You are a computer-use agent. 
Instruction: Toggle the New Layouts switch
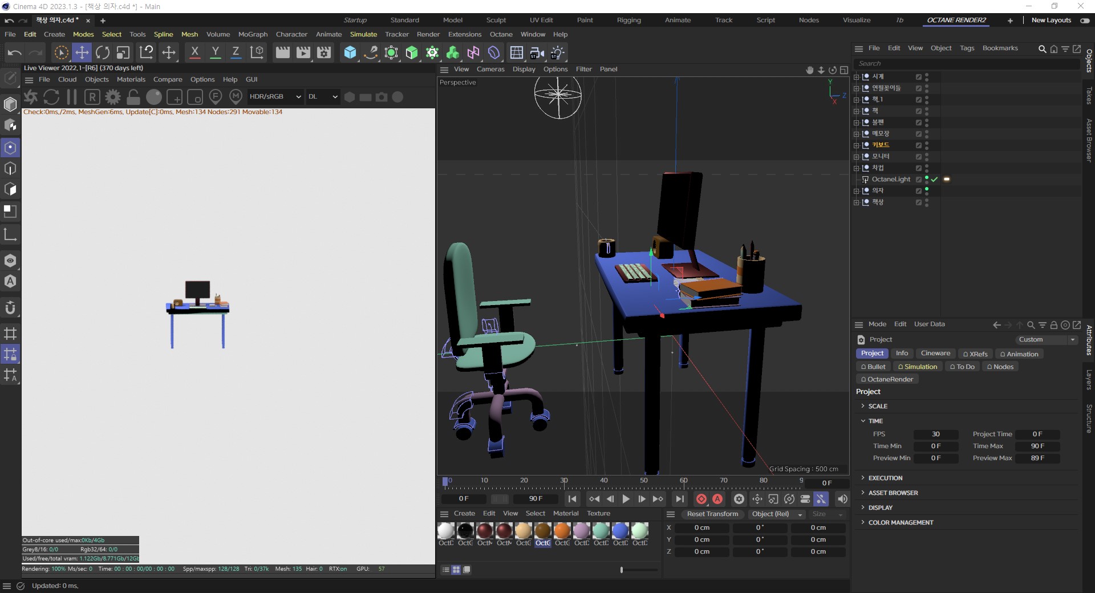(x=1085, y=21)
